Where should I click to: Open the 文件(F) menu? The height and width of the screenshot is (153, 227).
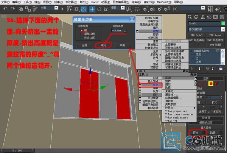click(x=5, y=2)
